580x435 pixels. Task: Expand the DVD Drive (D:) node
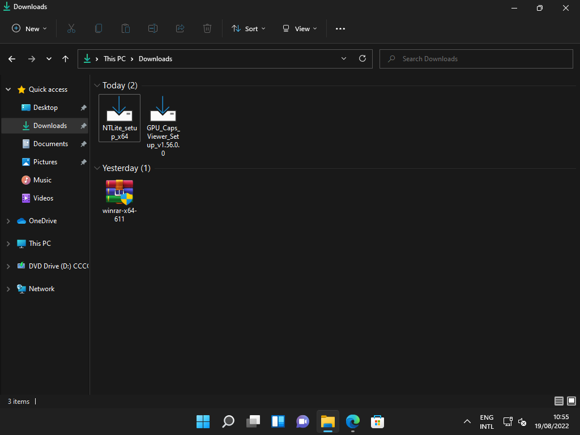pos(8,266)
